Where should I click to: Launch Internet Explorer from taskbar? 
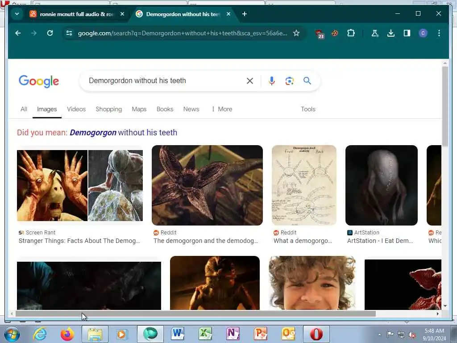click(40, 334)
